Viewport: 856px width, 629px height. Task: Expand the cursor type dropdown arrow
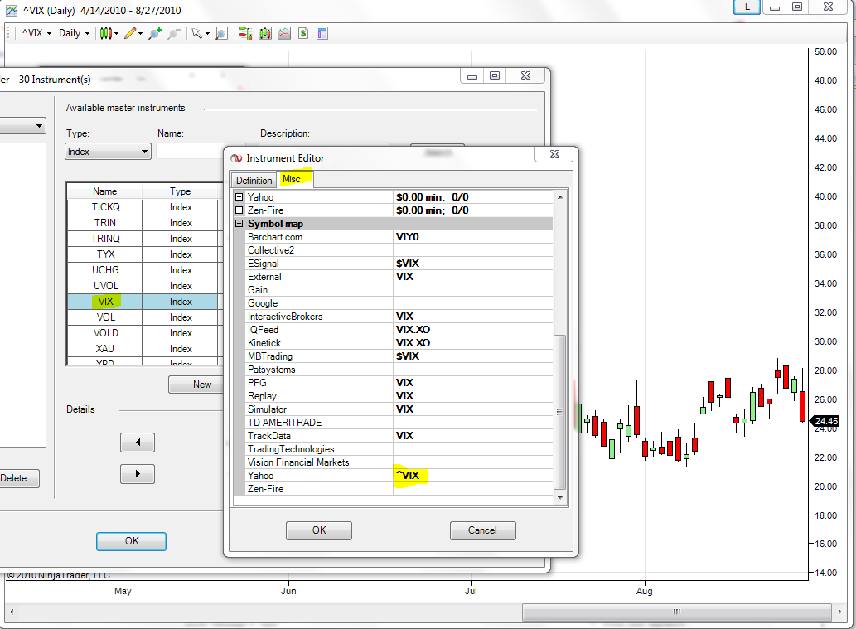coord(207,34)
